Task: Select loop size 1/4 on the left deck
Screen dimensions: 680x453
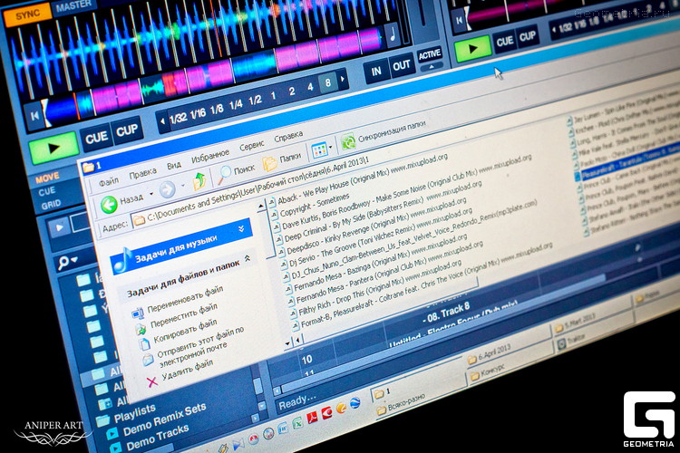Action: [x=236, y=104]
